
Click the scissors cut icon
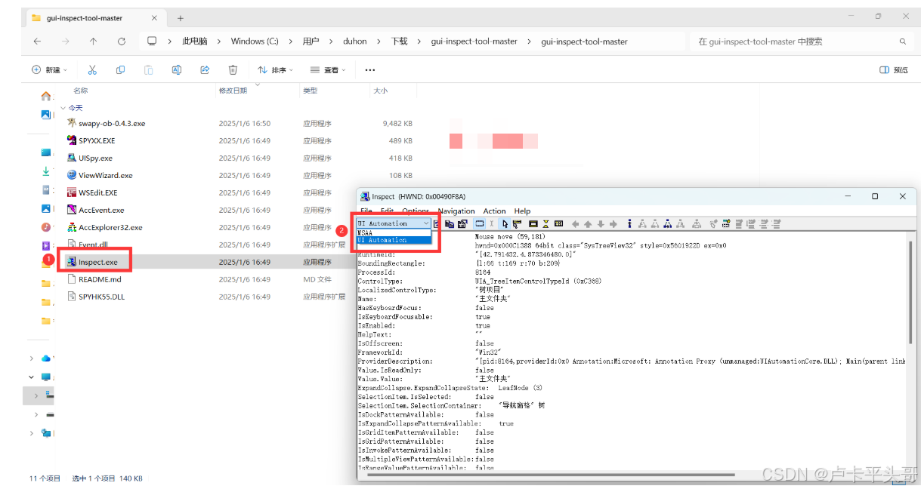pos(92,69)
